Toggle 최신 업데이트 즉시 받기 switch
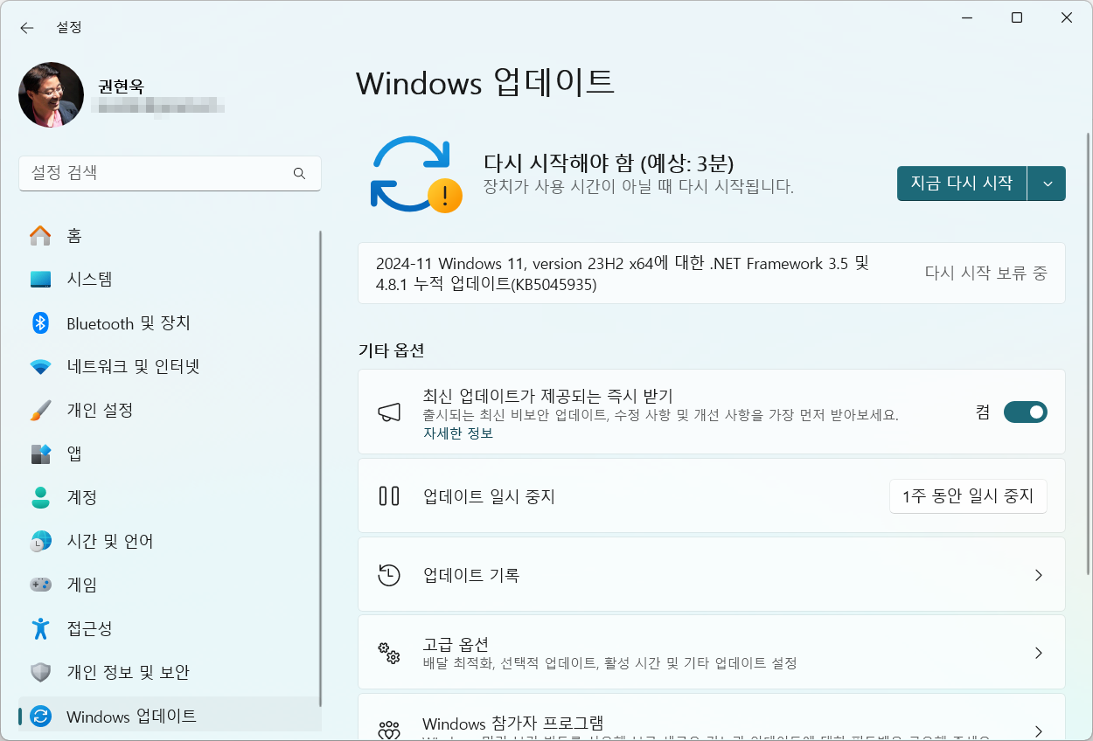 [x=1025, y=412]
